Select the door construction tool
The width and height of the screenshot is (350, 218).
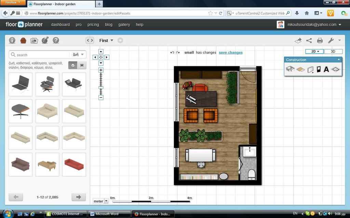click(319, 69)
